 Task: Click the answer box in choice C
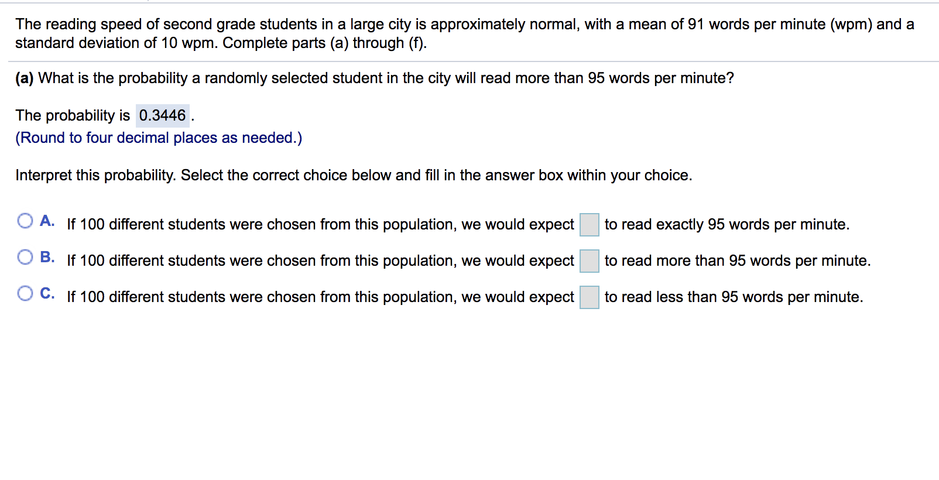(x=589, y=297)
